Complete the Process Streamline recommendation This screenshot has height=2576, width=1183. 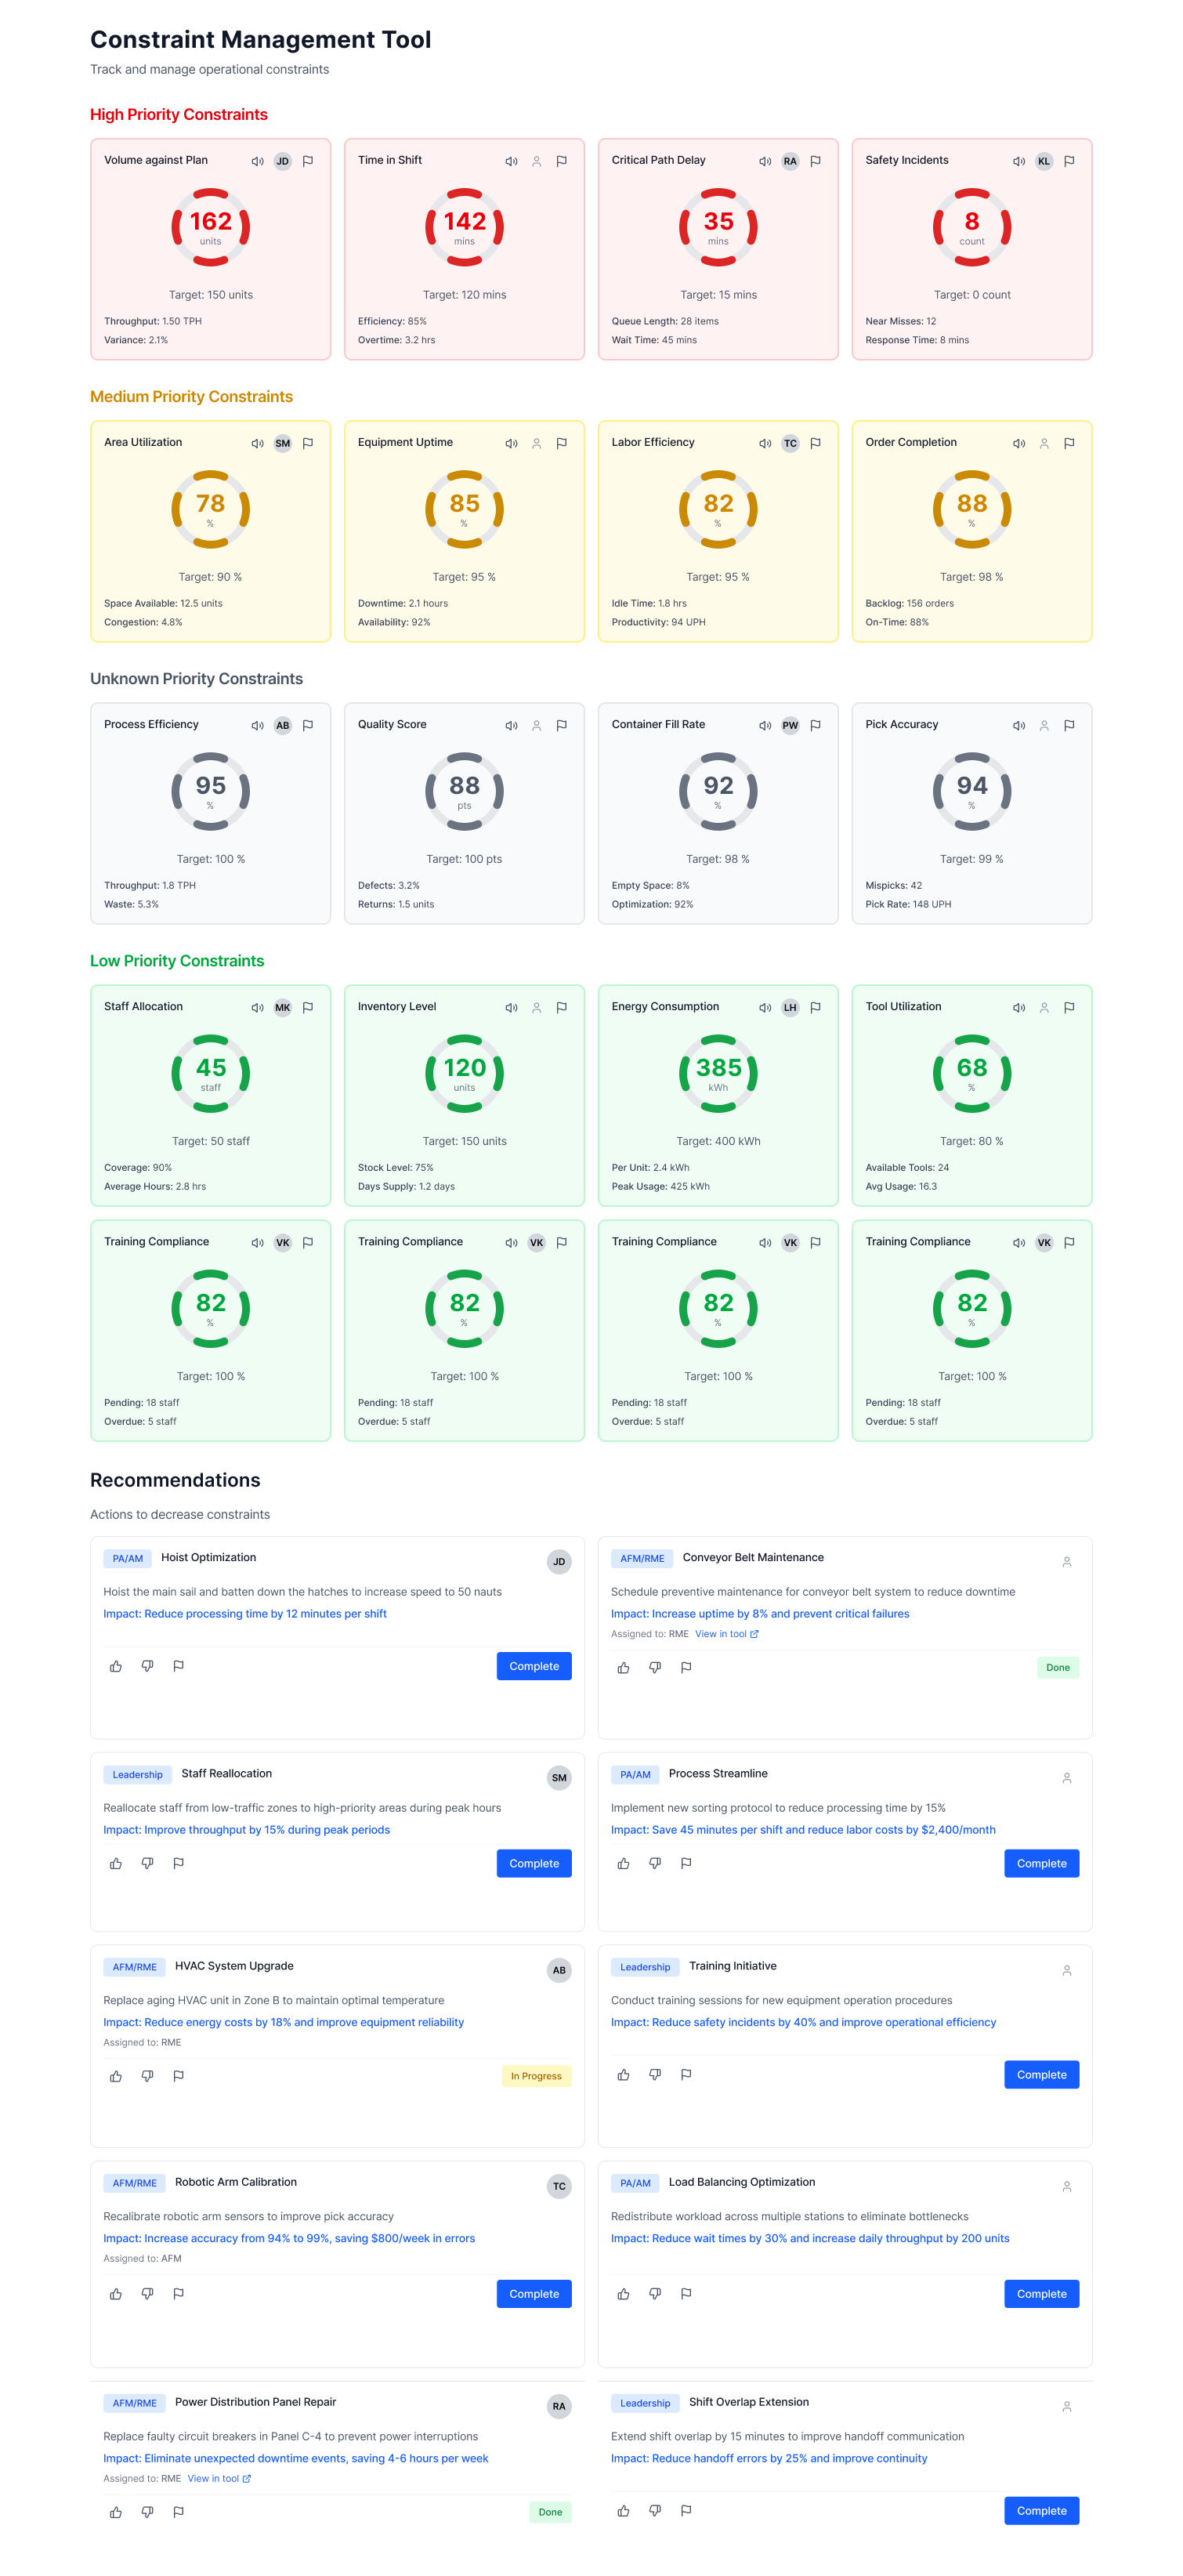[x=1041, y=1863]
